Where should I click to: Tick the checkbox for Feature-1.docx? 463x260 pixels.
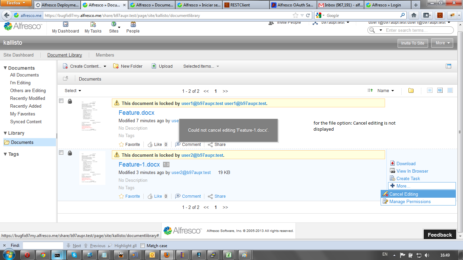[61, 153]
